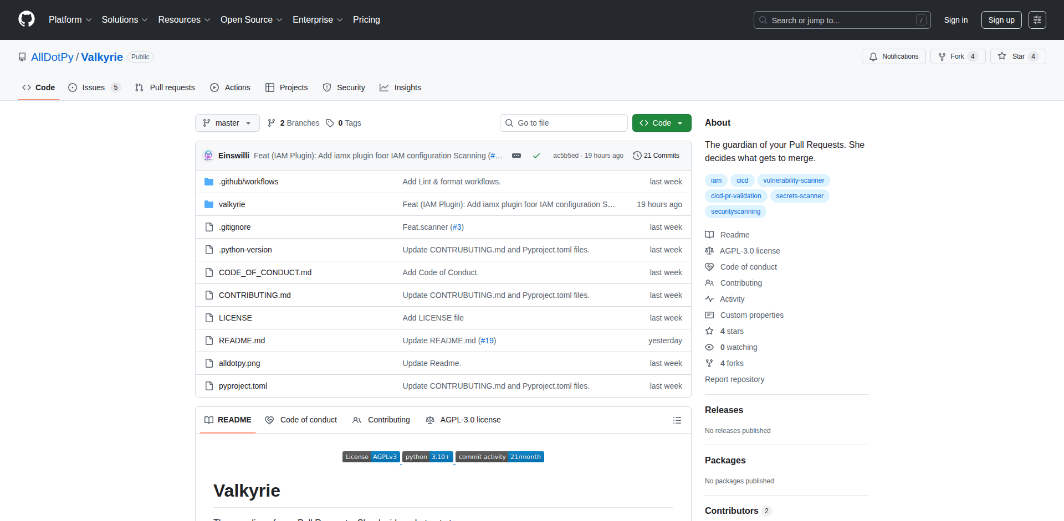This screenshot has width=1064, height=521.
Task: Open the valkyrie folder
Action: coord(232,204)
